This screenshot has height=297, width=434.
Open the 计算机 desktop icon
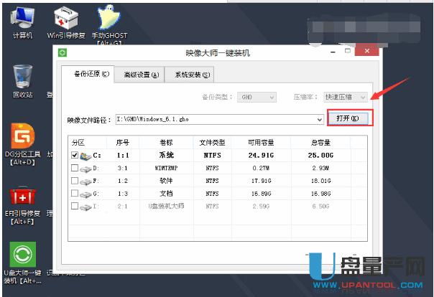tap(22, 17)
